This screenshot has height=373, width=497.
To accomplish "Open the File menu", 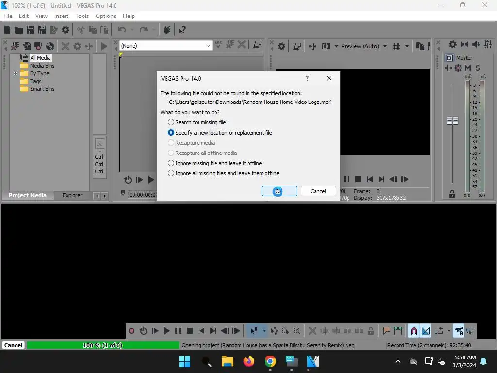I will [8, 16].
